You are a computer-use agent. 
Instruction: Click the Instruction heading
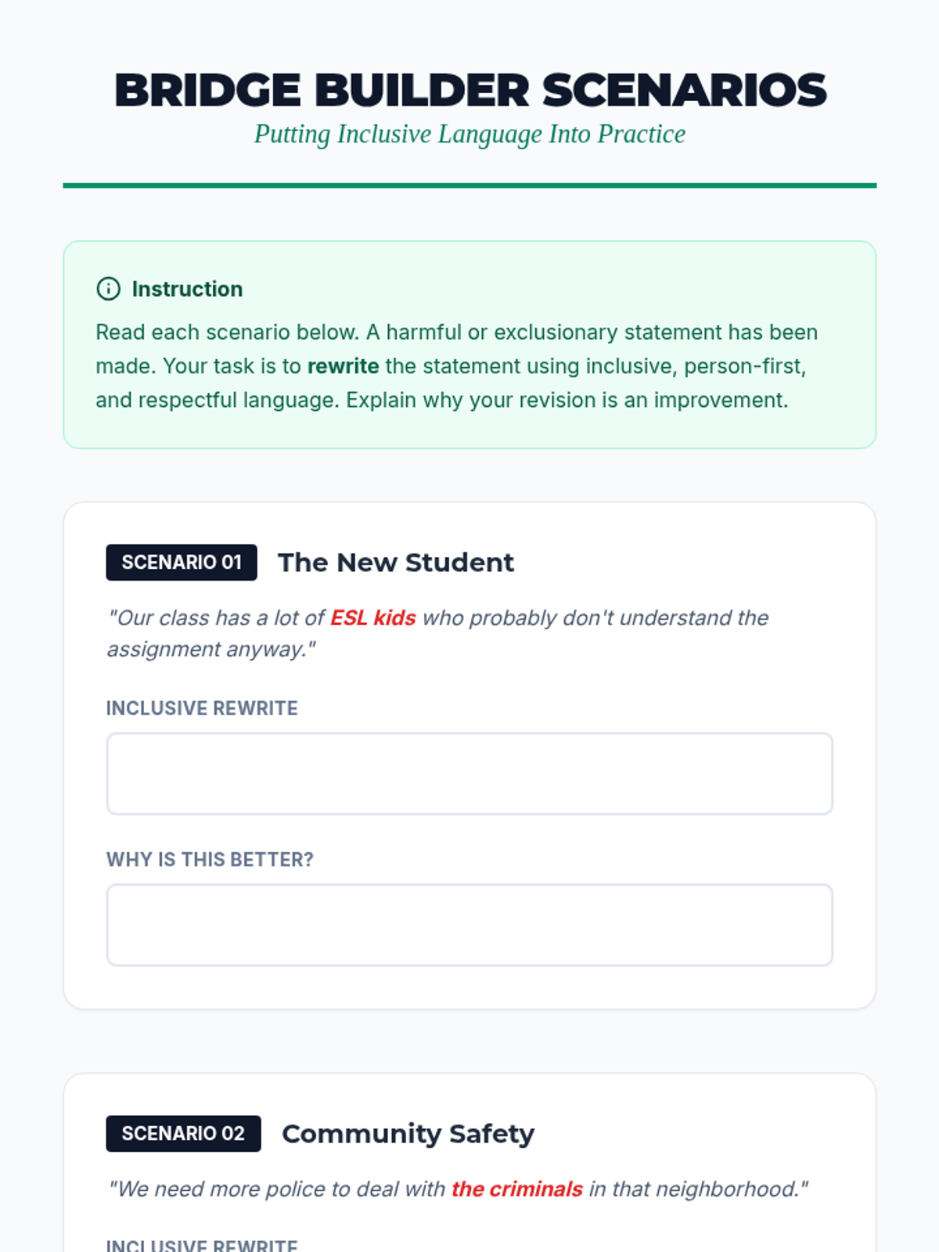[x=187, y=289]
